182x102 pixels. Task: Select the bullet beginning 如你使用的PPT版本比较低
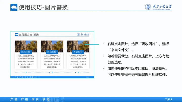click(x=138, y=72)
